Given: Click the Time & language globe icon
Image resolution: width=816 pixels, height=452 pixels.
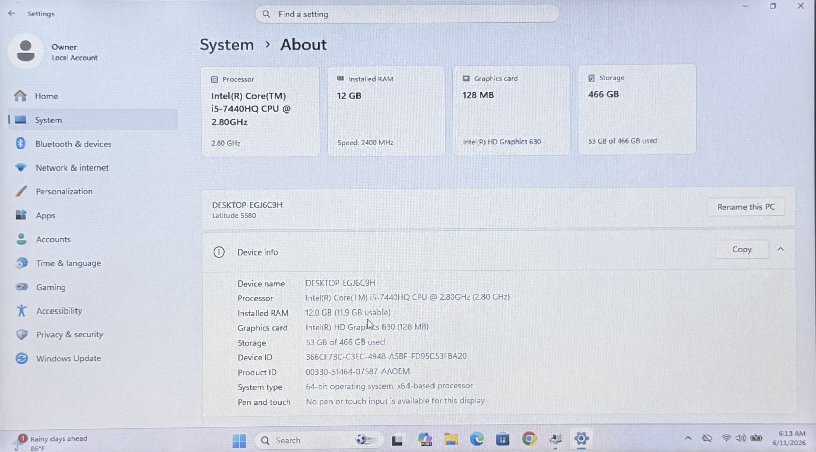Looking at the screenshot, I should pos(22,263).
